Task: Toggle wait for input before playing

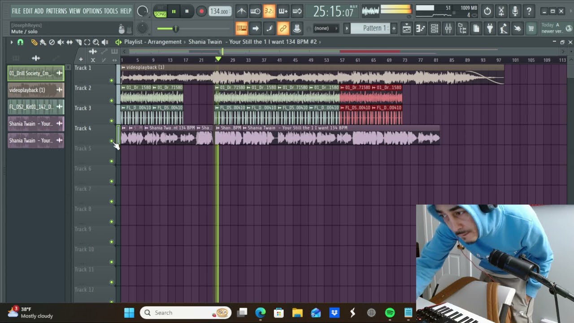Action: [x=255, y=11]
